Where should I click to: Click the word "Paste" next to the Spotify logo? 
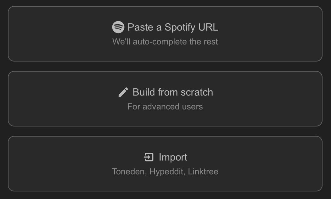140,27
